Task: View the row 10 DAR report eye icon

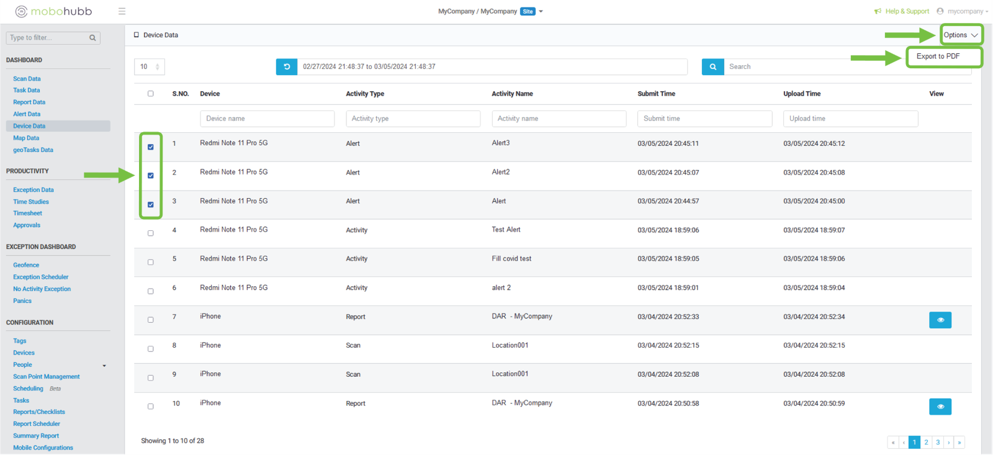Action: coord(940,407)
